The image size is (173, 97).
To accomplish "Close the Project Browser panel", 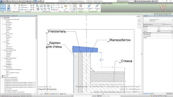I will 36,16.
